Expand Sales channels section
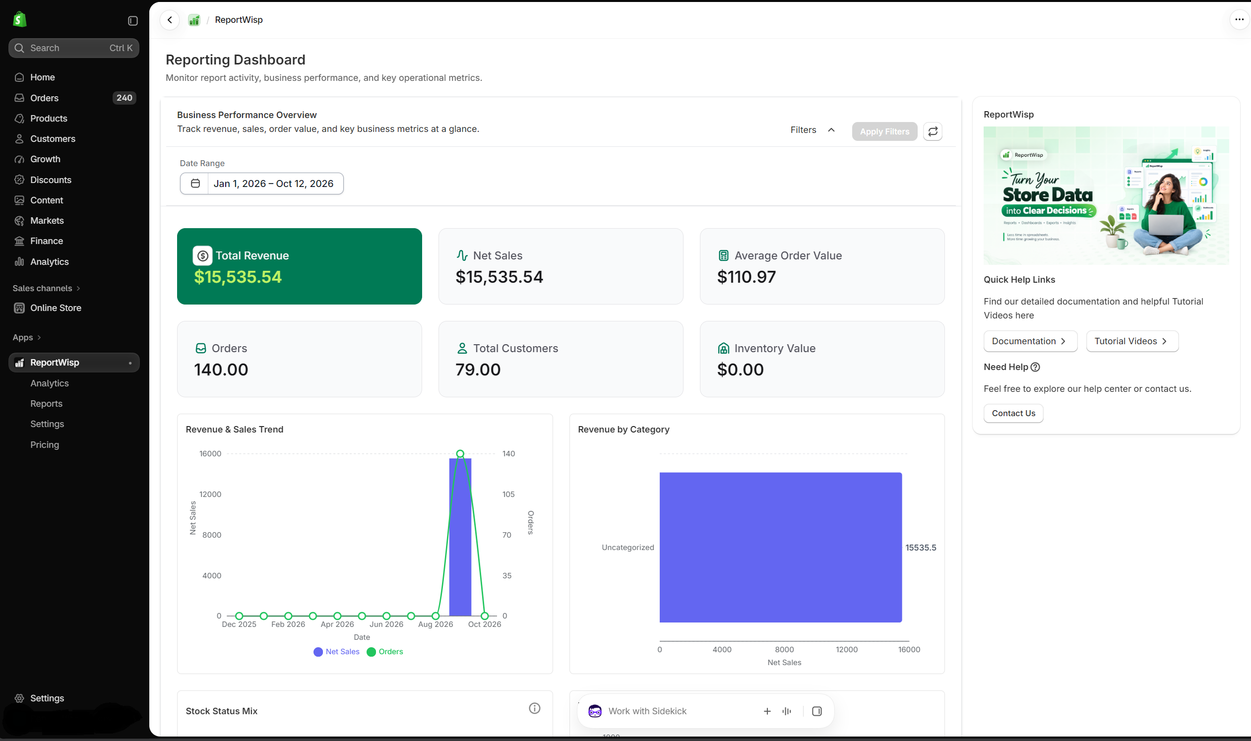The width and height of the screenshot is (1251, 741). click(x=47, y=288)
